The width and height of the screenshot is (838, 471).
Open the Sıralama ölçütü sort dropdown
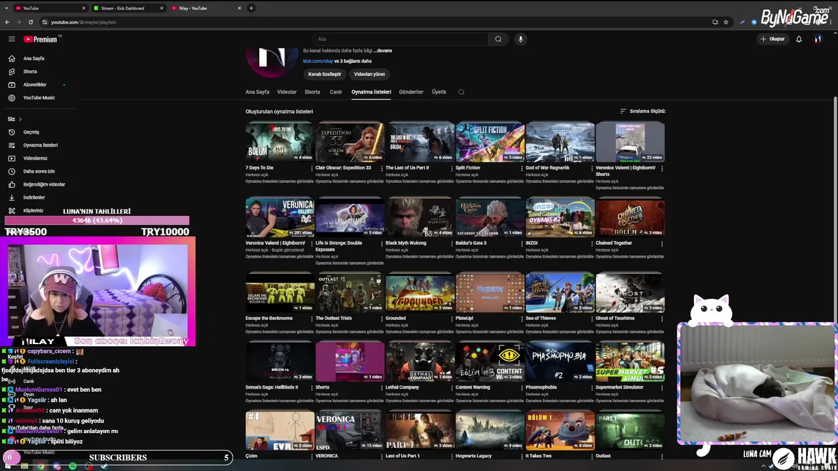pyautogui.click(x=643, y=111)
